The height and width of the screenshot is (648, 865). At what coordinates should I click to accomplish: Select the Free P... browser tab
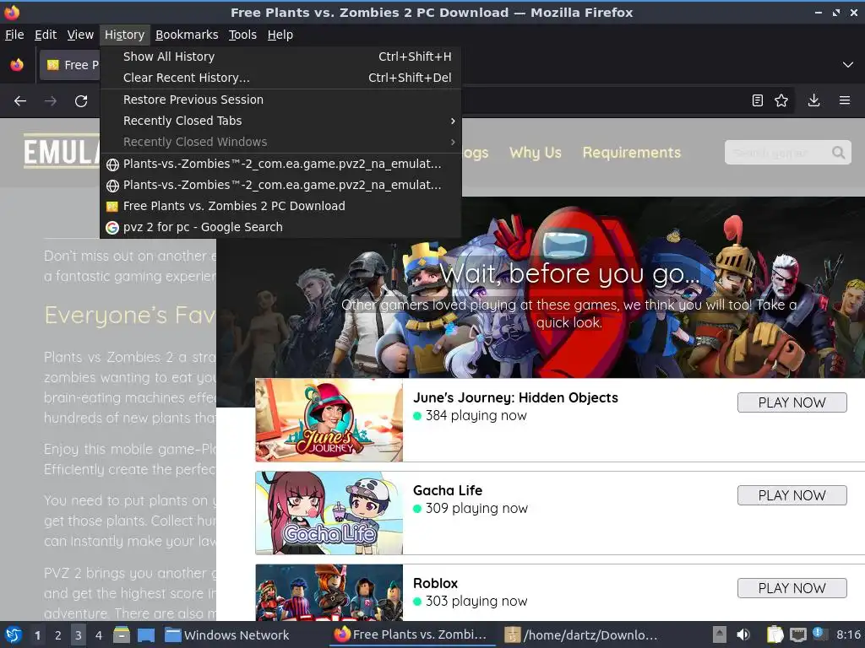click(x=70, y=65)
